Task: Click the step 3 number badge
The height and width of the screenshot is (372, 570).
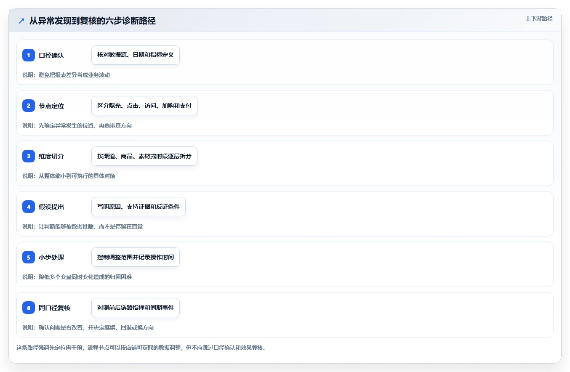Action: pyautogui.click(x=29, y=156)
